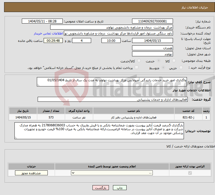215x195 pixels.
Task: Click the نوع فرآیند خرید label
Action: 199,68
